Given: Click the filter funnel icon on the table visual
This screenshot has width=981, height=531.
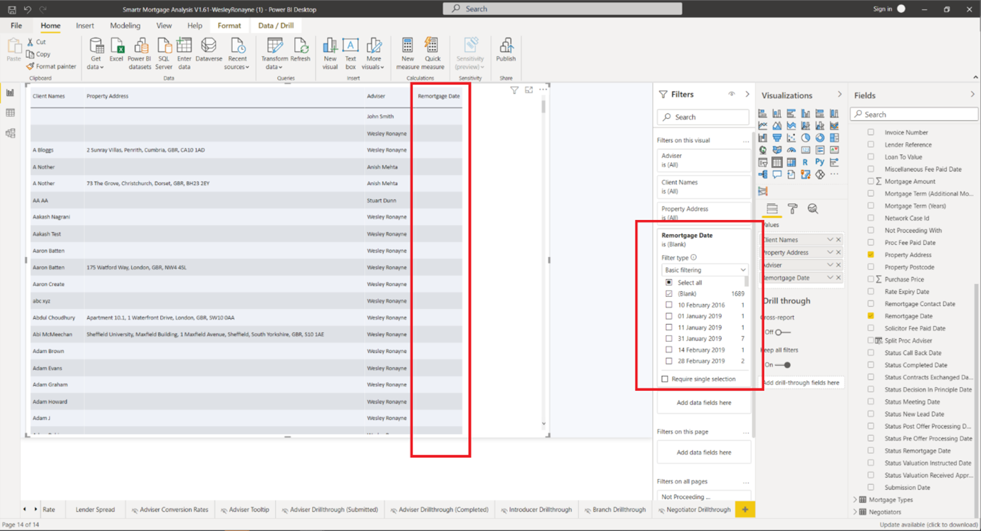Looking at the screenshot, I should point(514,90).
